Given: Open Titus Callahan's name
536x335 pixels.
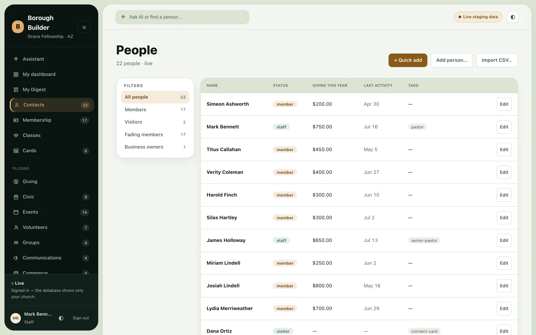Looking at the screenshot, I should pos(224,150).
